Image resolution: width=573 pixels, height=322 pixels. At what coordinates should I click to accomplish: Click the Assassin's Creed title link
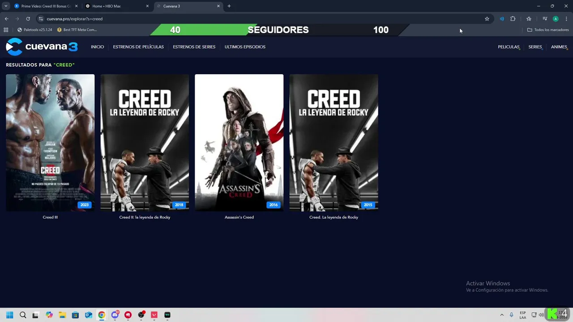click(x=239, y=217)
